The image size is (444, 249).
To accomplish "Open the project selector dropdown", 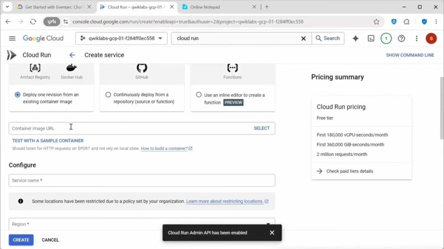I will coord(121,38).
